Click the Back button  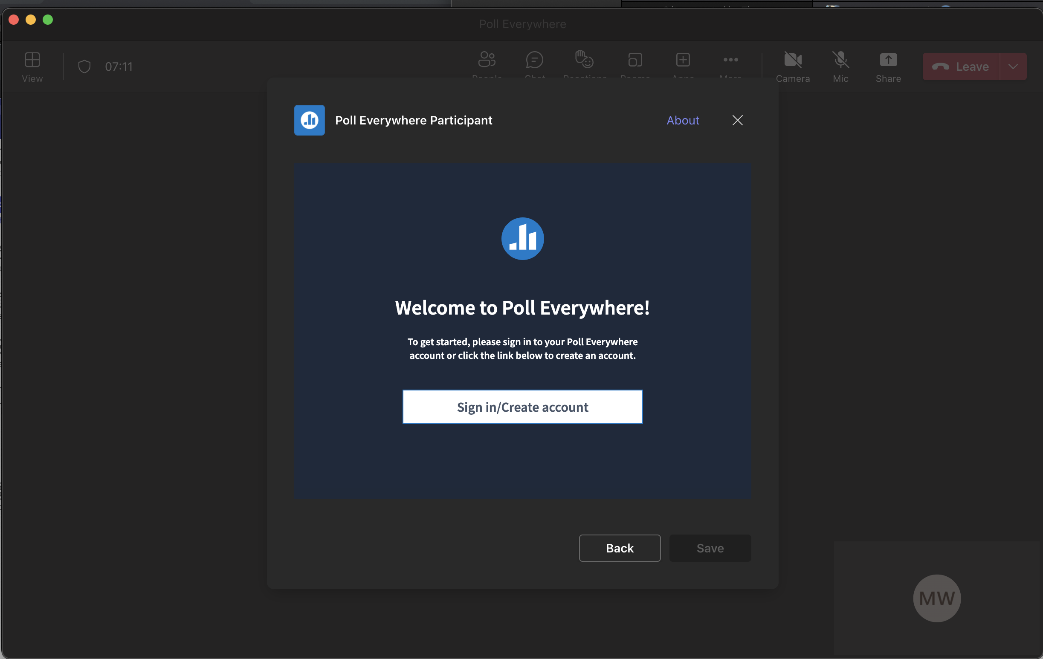click(620, 548)
